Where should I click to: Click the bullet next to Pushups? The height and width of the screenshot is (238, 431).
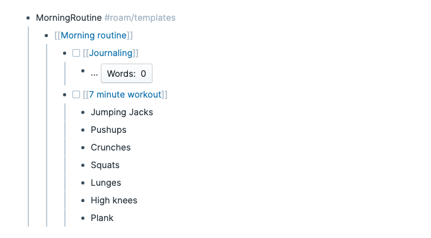83,130
